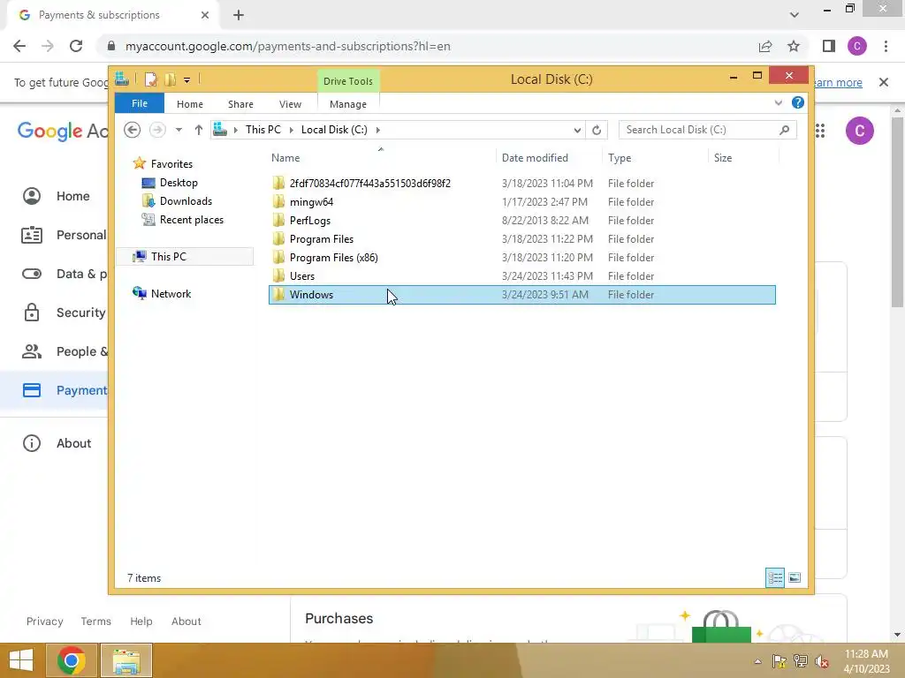Screen dimensions: 905x678
Task: Open recent locations dropdown arrow
Action: click(179, 130)
